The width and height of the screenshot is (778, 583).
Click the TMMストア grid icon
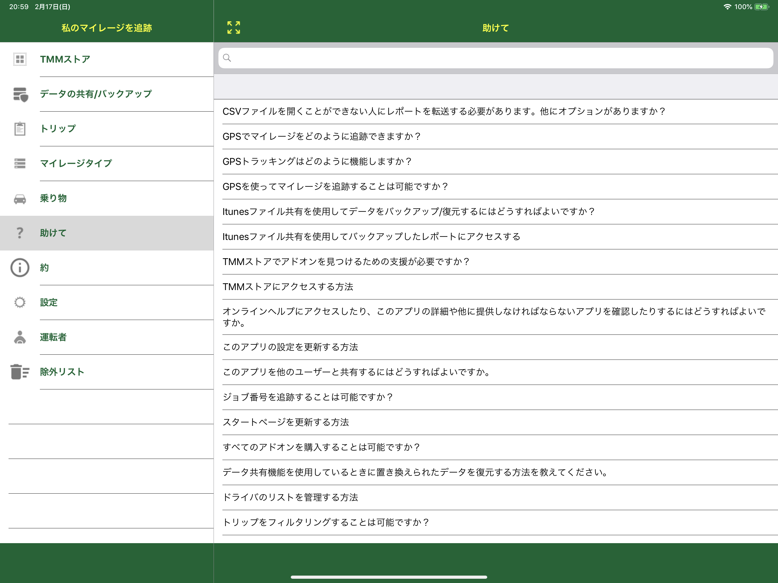pos(20,59)
